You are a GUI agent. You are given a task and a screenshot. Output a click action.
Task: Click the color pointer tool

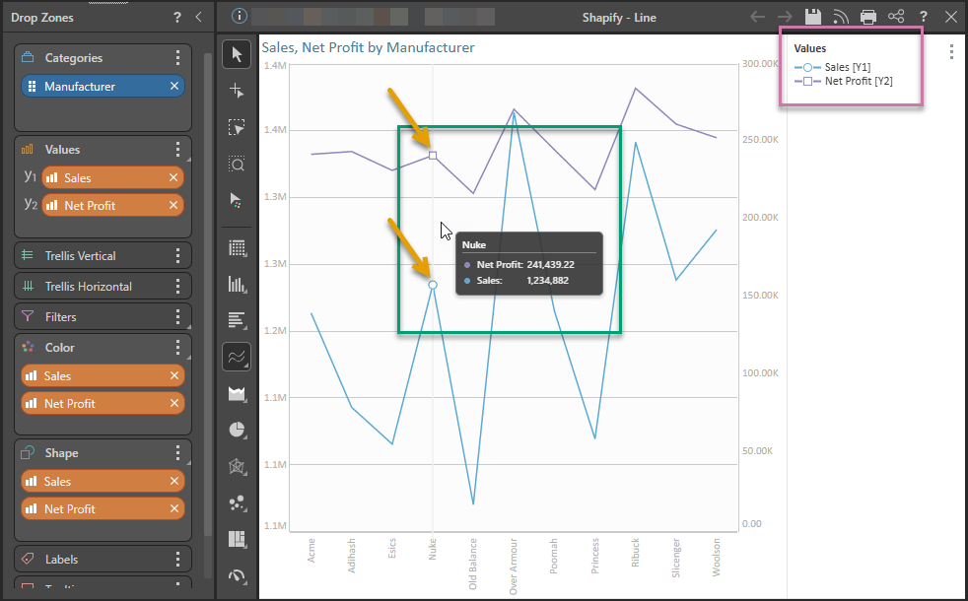pos(237,201)
